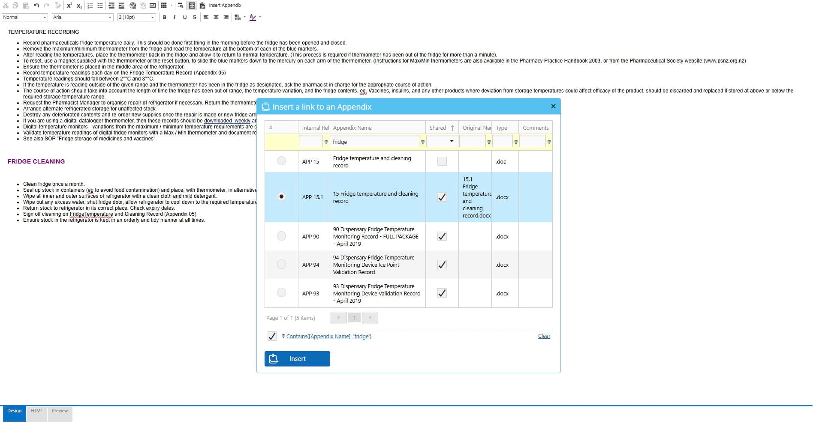This screenshot has width=813, height=423.
Task: Toggle full screen mode icon
Action: click(x=192, y=6)
